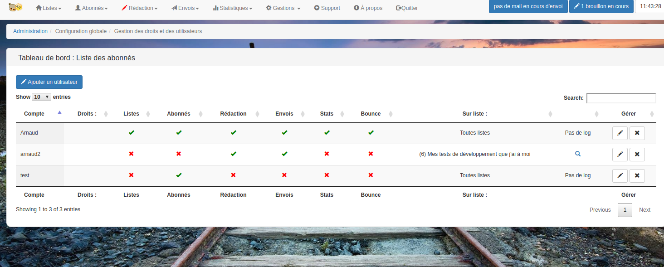Select the Support menu item
Image resolution: width=664 pixels, height=267 pixels.
327,8
